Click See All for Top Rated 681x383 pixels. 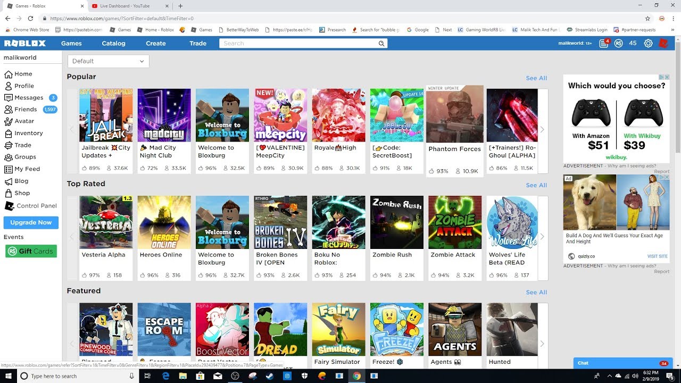coord(536,185)
